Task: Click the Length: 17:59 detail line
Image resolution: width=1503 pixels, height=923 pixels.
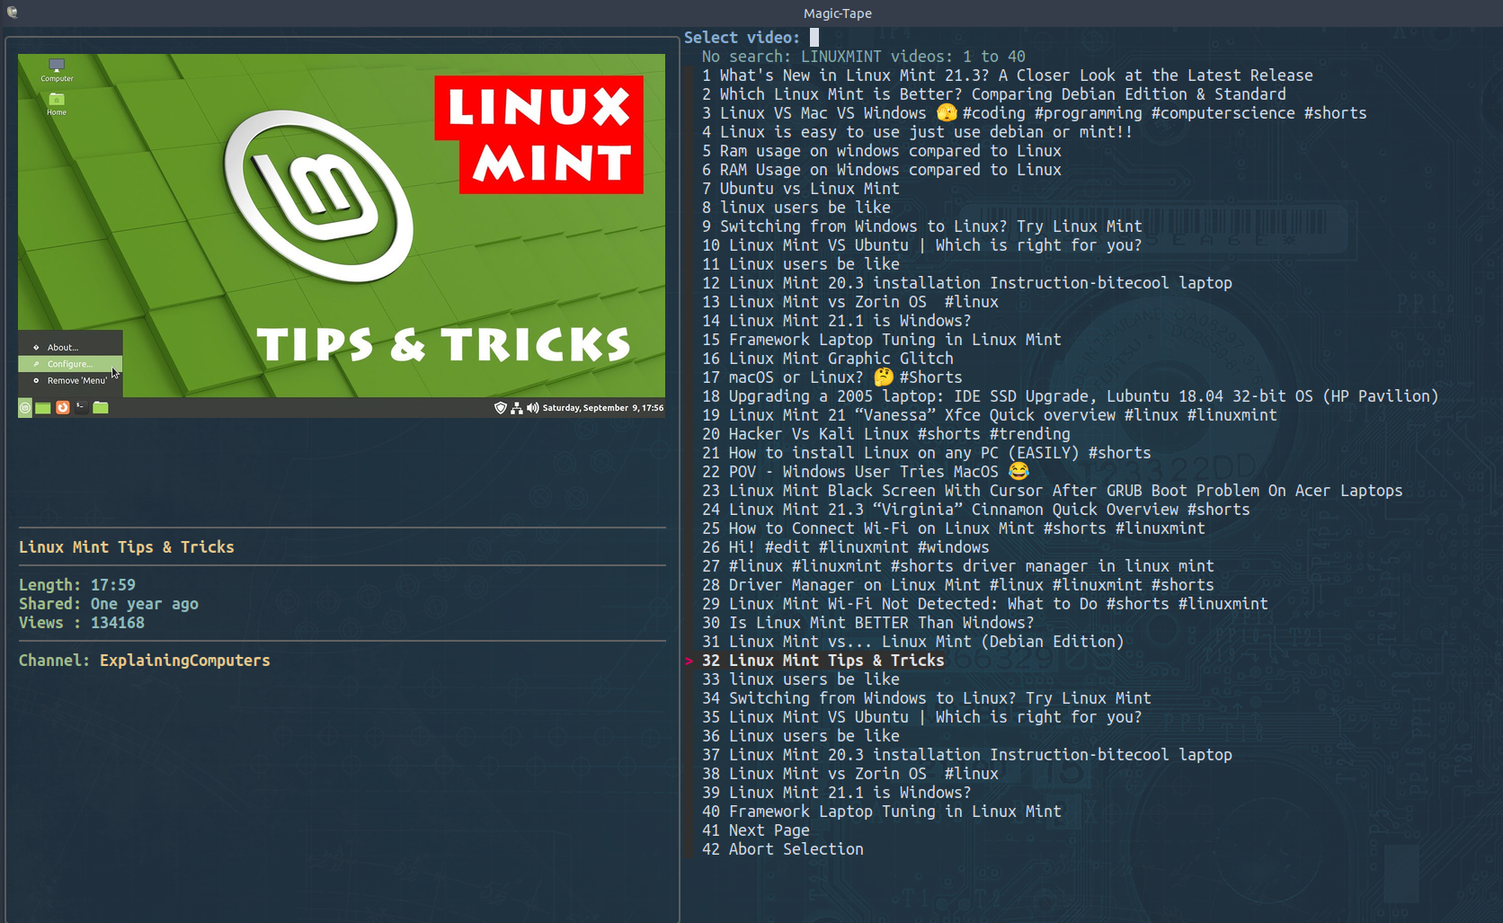Action: [76, 585]
